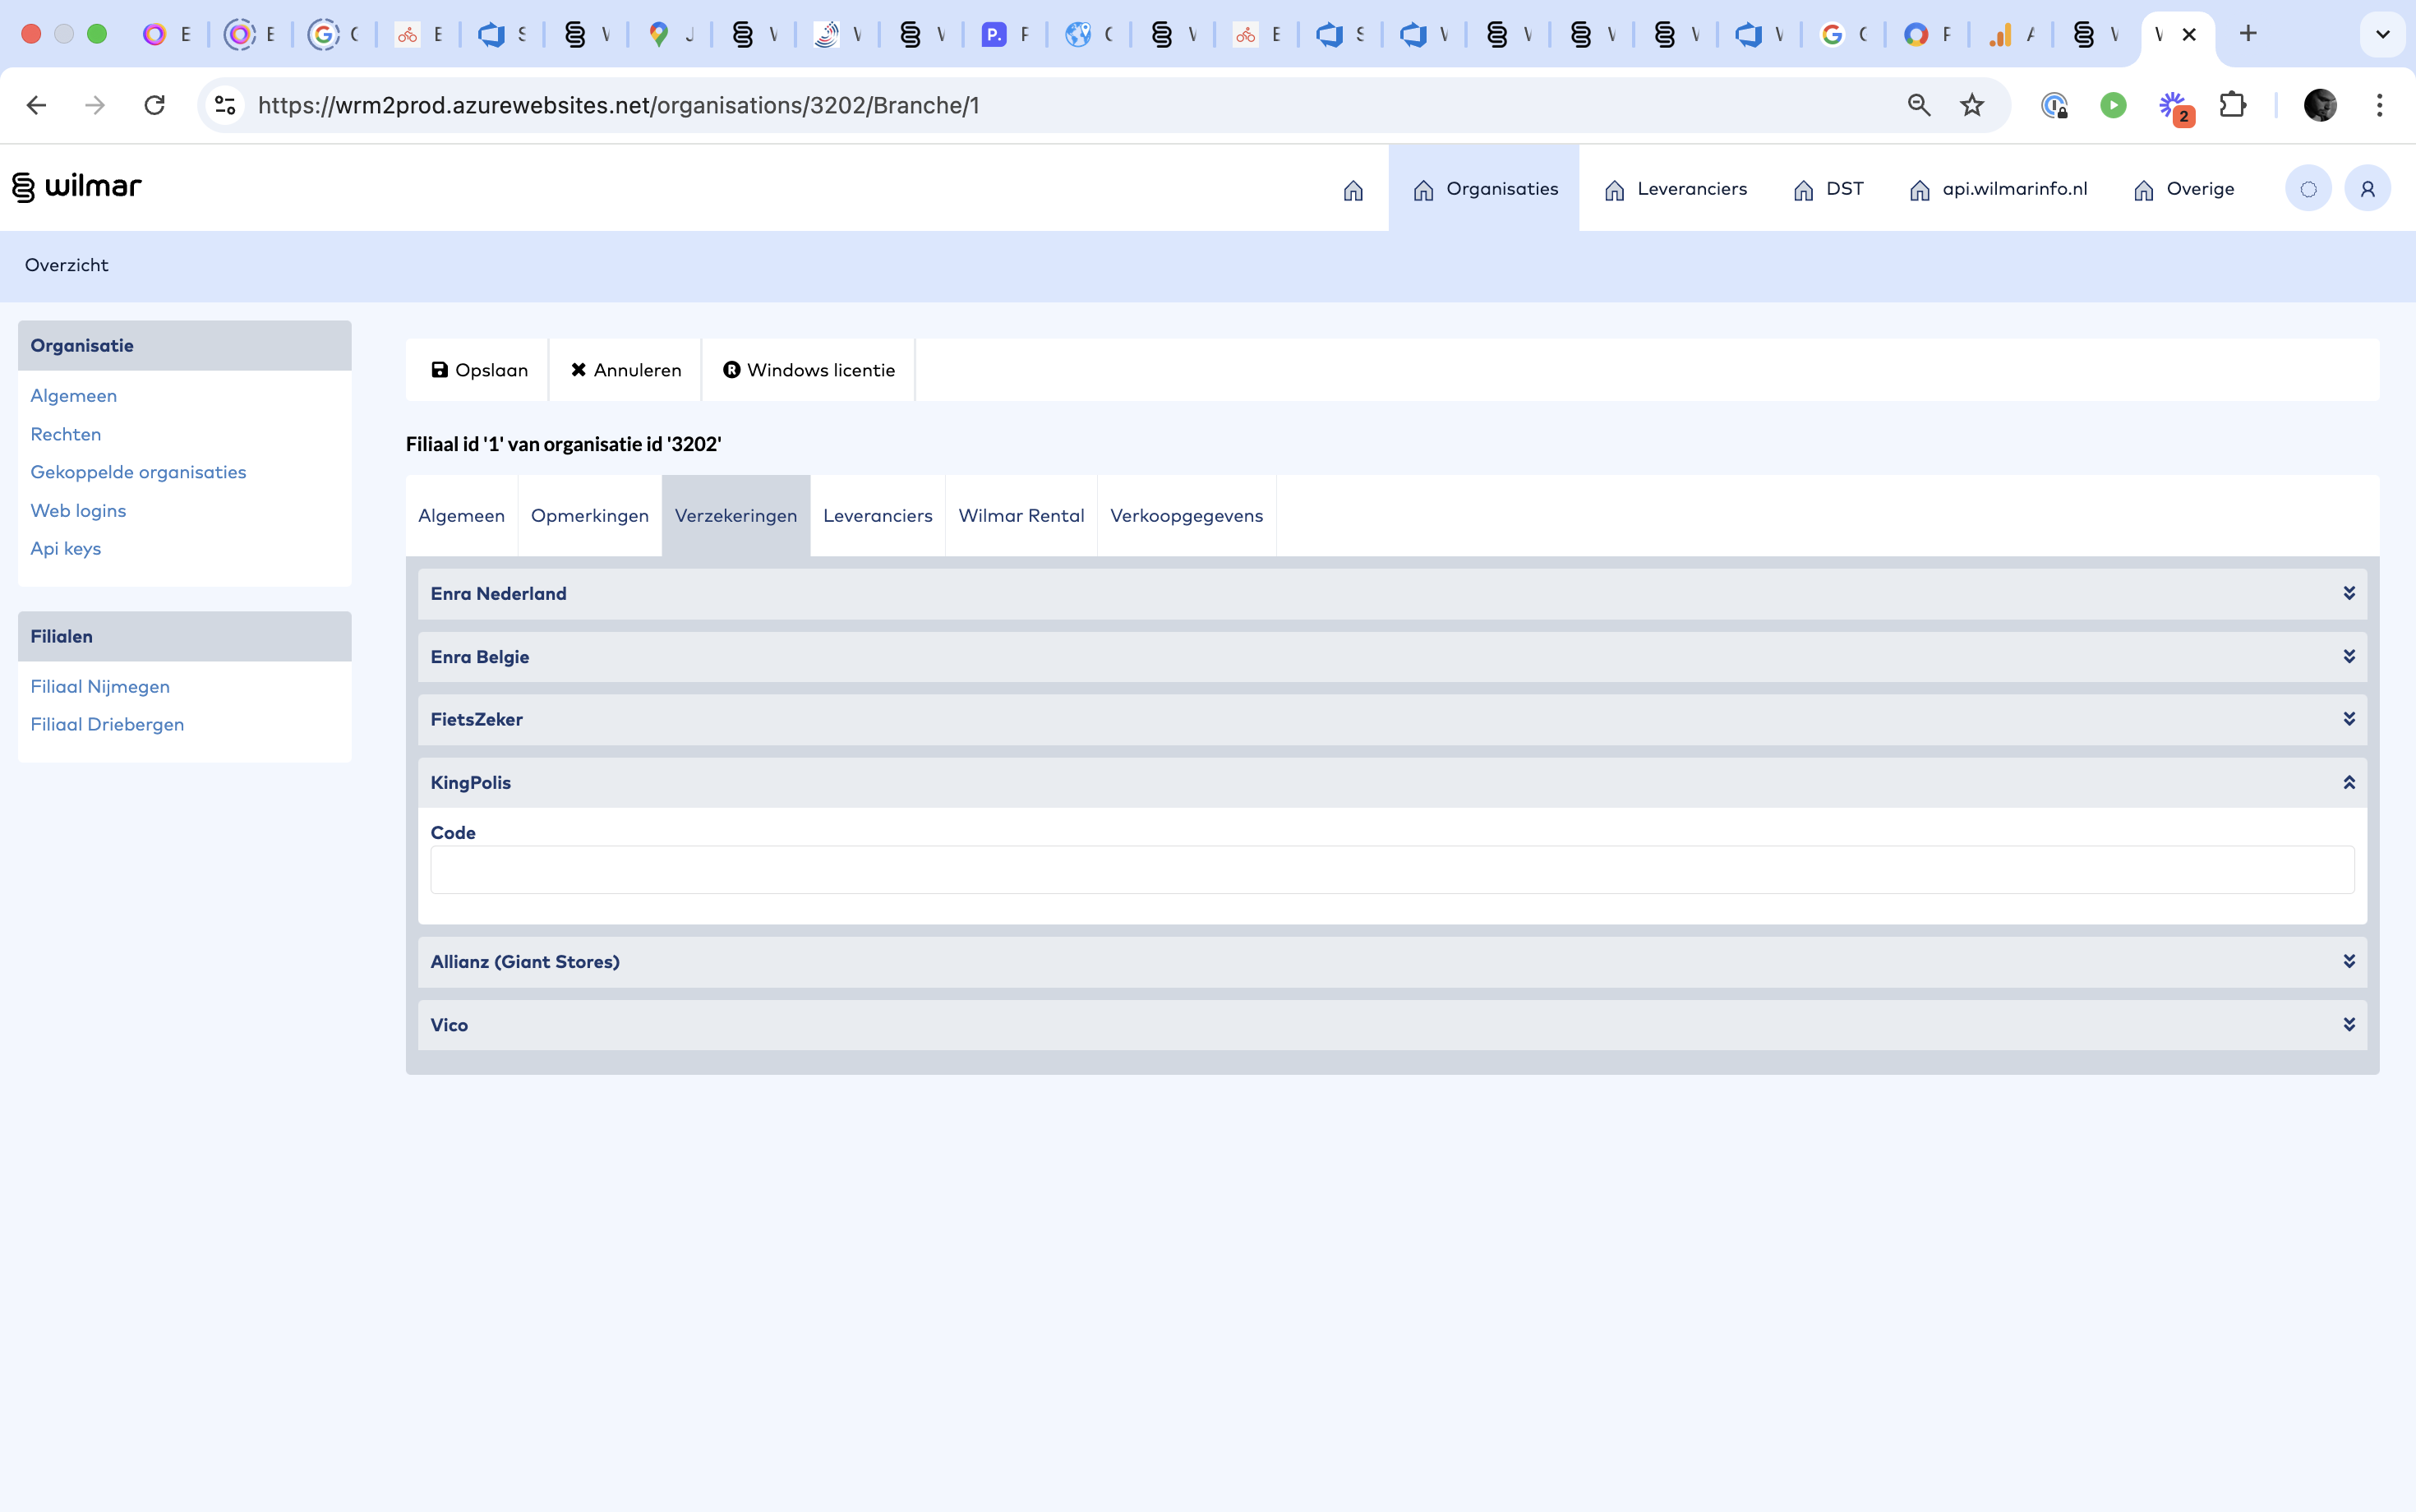The height and width of the screenshot is (1512, 2416).
Task: Switch to the Algemeen tab
Action: pyautogui.click(x=461, y=516)
